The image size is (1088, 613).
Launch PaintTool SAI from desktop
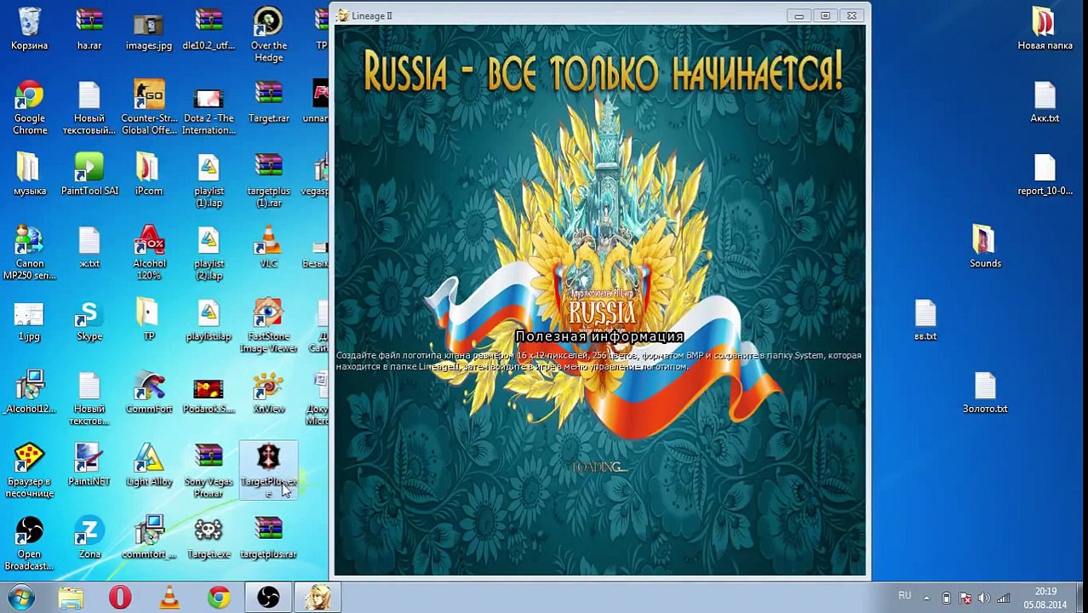click(x=89, y=174)
